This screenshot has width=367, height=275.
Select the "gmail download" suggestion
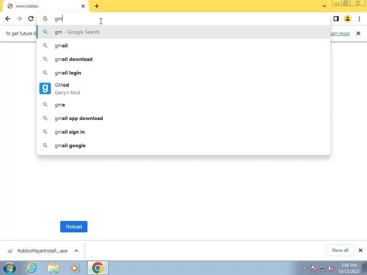(183, 59)
